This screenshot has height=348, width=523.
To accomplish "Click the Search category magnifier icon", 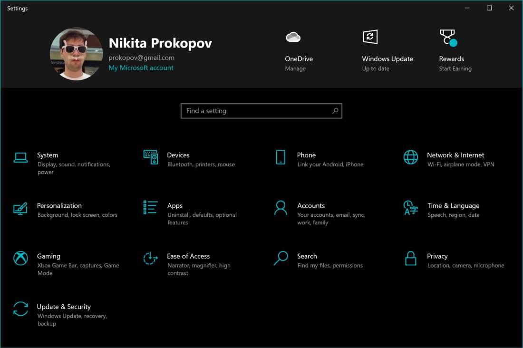I will click(281, 259).
